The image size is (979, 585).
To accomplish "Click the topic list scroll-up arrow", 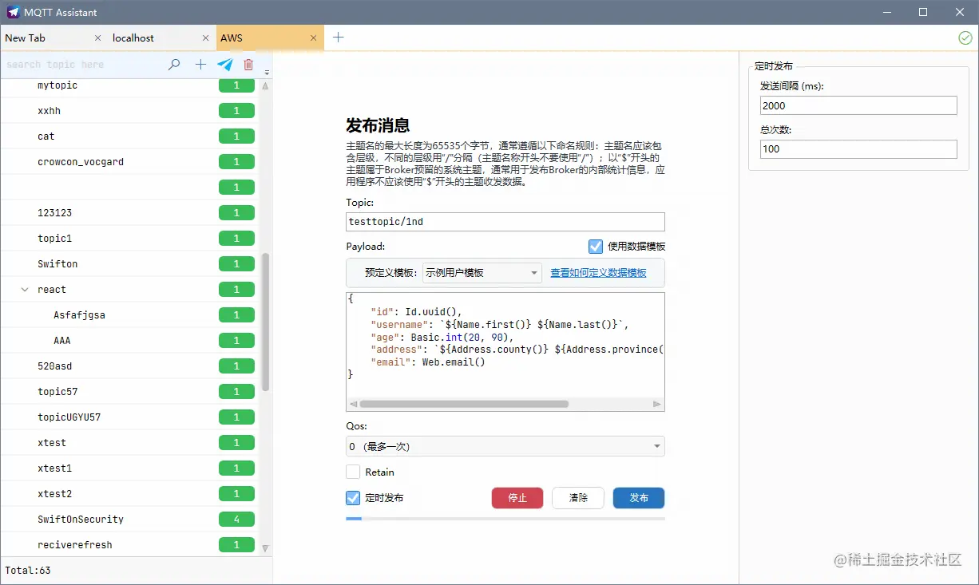I will pos(266,85).
